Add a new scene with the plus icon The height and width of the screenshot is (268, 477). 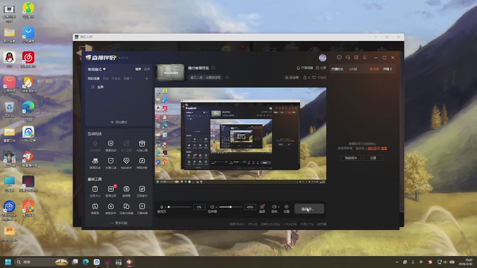point(147,79)
